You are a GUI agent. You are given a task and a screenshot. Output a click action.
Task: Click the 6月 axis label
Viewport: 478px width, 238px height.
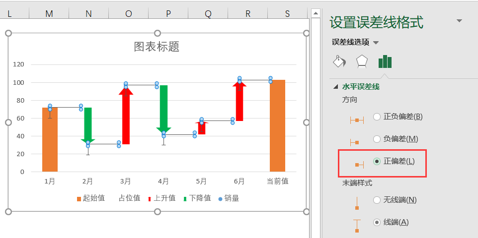click(239, 181)
